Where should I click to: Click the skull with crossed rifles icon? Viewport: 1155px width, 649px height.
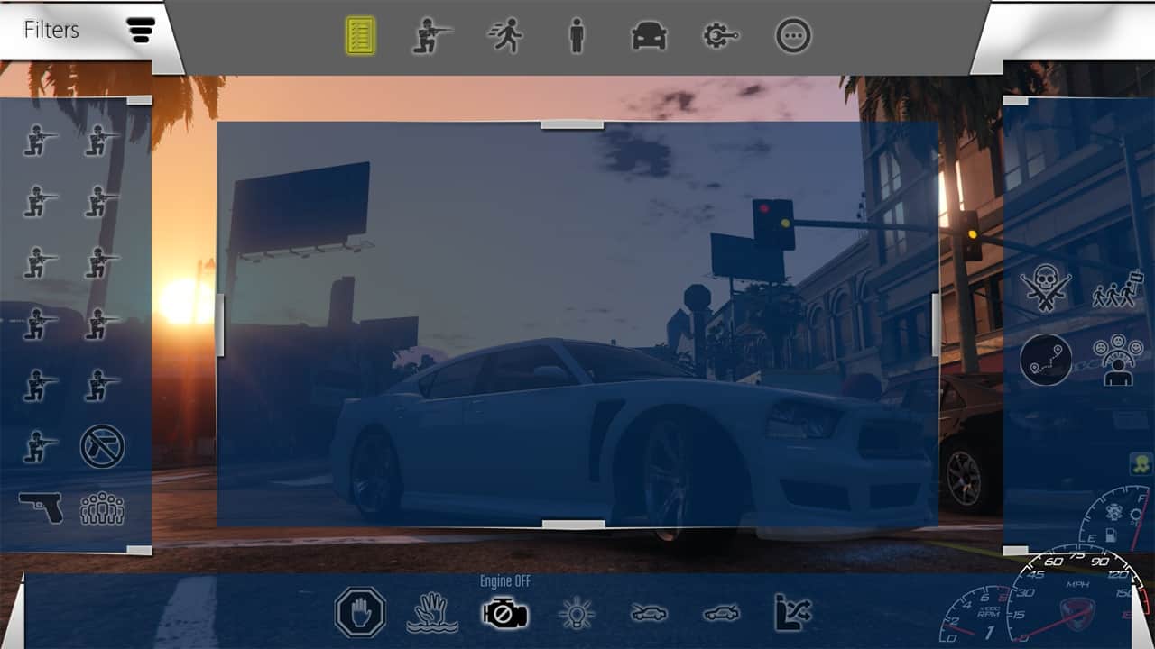click(1046, 288)
